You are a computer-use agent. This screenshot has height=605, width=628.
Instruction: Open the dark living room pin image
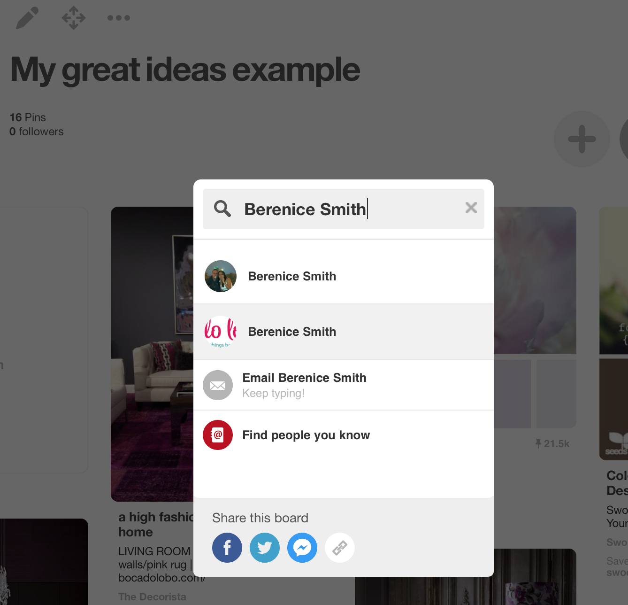(152, 354)
